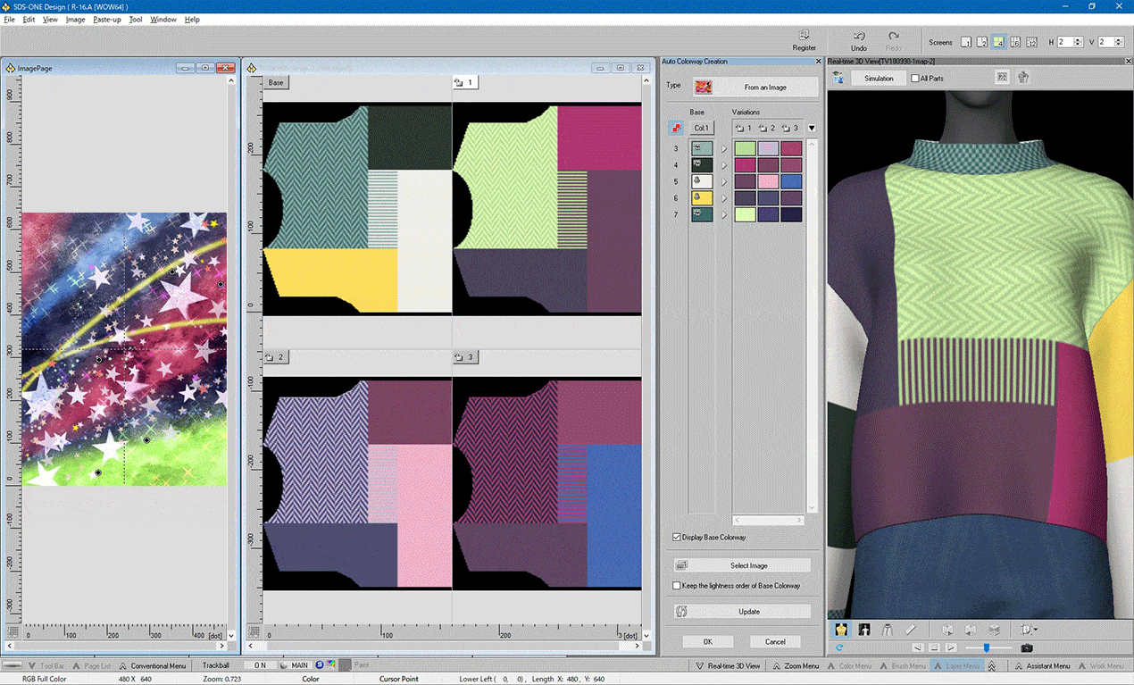Open the Paste-up menu
The height and width of the screenshot is (685, 1134).
coord(106,19)
